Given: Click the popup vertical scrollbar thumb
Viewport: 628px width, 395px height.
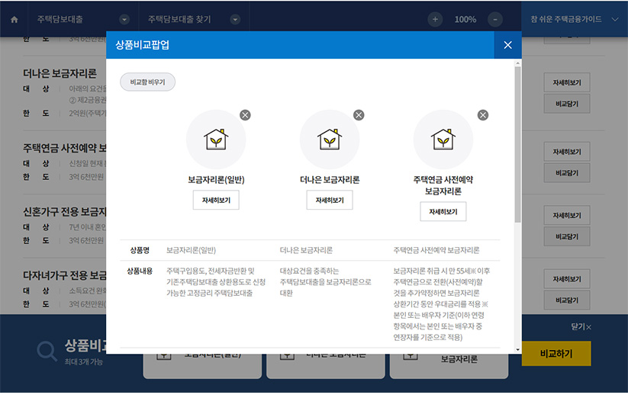Looking at the screenshot, I should [x=518, y=144].
